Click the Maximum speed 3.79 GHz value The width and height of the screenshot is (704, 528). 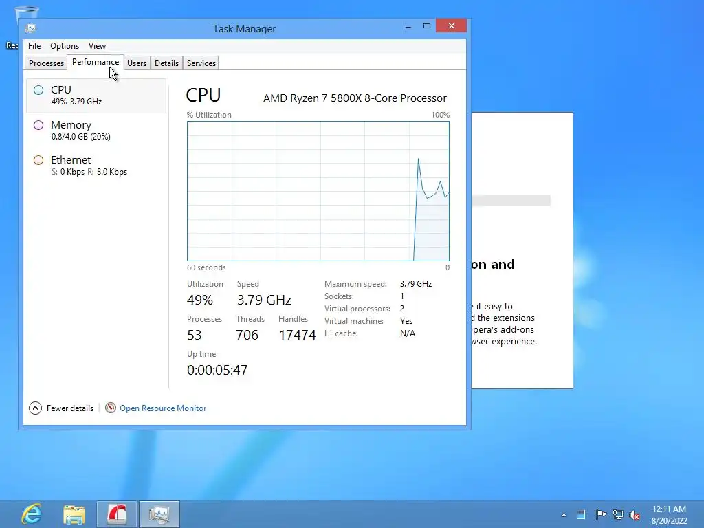pos(416,284)
